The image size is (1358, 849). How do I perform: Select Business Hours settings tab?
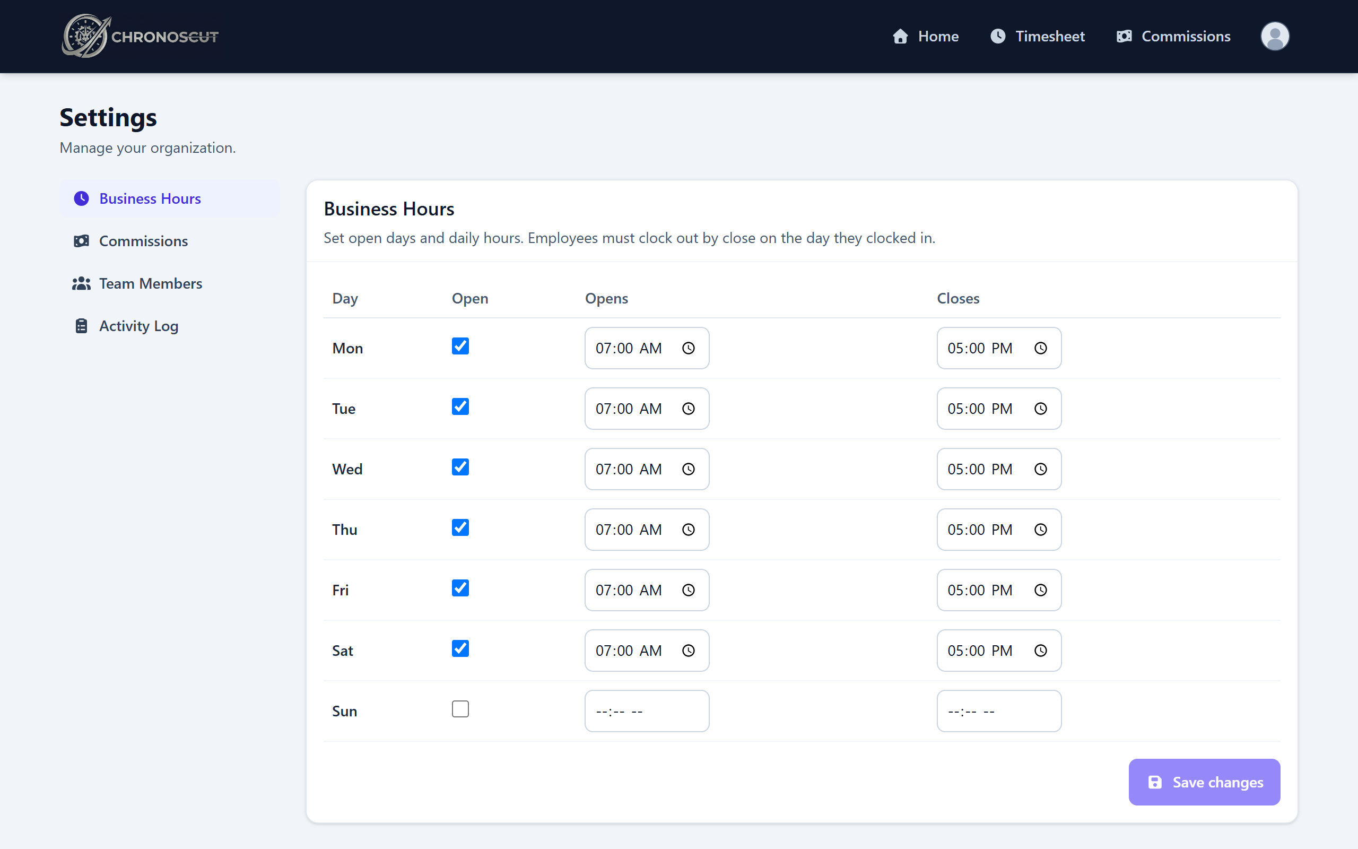169,198
